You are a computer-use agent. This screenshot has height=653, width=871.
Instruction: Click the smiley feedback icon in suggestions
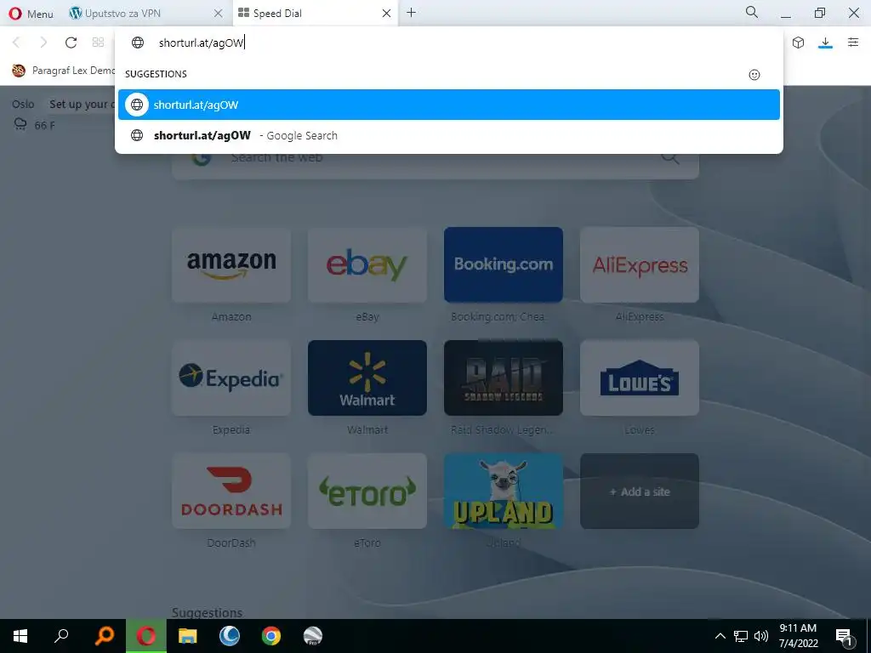tap(754, 75)
